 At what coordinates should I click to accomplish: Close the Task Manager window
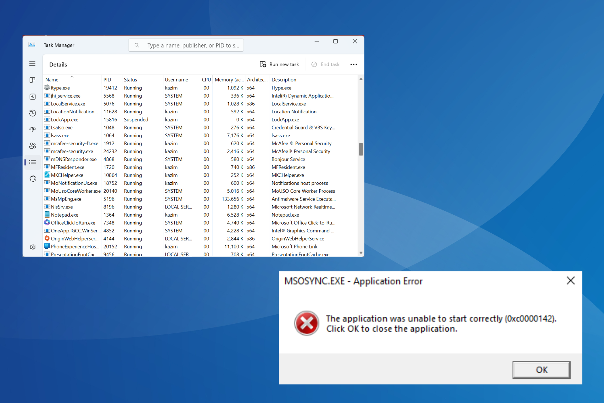pyautogui.click(x=355, y=42)
